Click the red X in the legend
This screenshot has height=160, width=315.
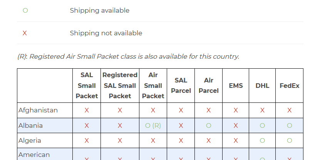point(25,33)
